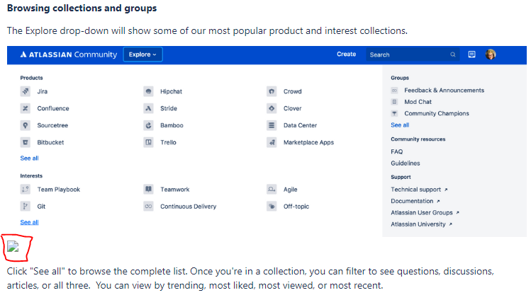Open the Guidelines community resource
This screenshot has width=531, height=295.
pyautogui.click(x=406, y=163)
